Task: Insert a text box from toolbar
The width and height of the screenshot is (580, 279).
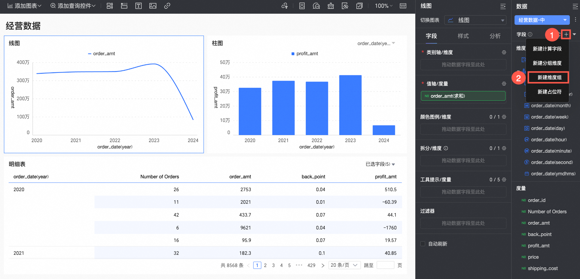Action: point(138,6)
